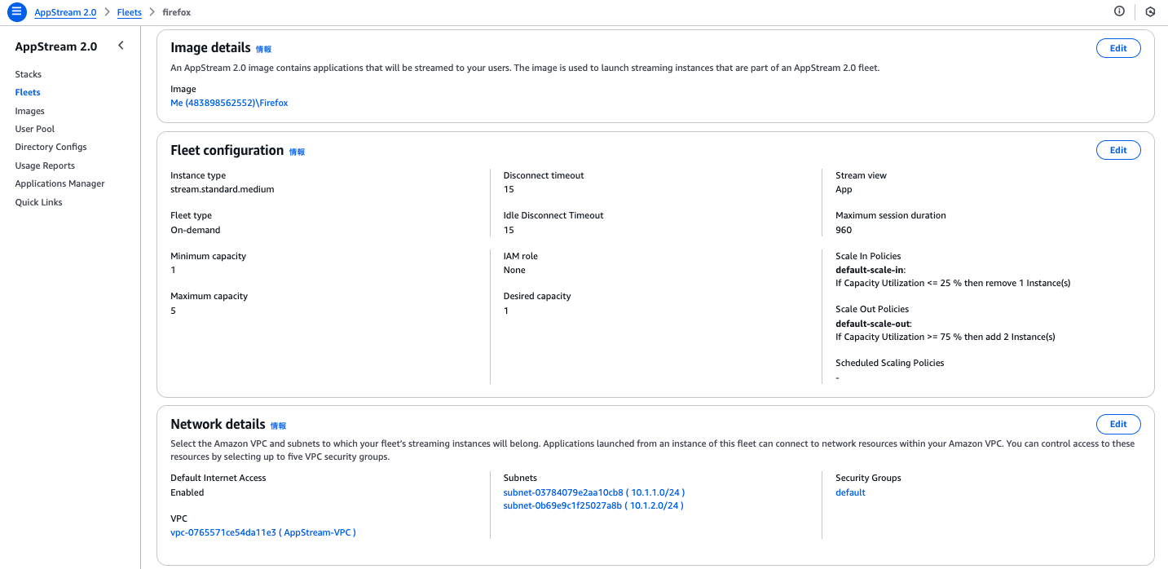Screen dimensions: 1168x569
Task: Open Directory Configs in the sidebar
Action: click(51, 147)
